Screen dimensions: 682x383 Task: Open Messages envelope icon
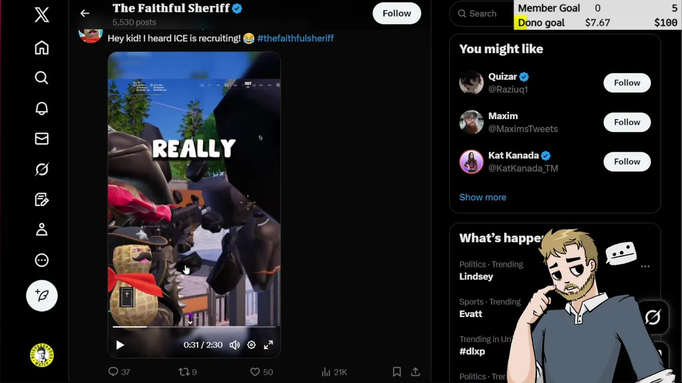tap(42, 139)
